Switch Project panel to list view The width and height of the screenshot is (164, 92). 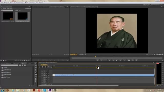1,61
